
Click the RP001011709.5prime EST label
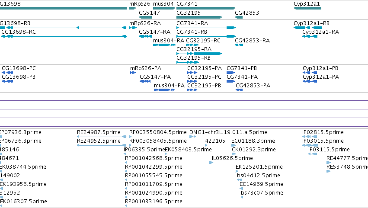(x=154, y=185)
